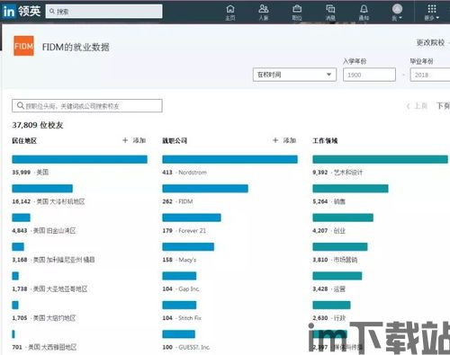Select the 4,843 旧金山湾区 bar
450x355 pixels.
(x=21, y=217)
